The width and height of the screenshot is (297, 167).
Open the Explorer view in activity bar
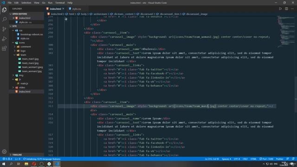[x=4, y=10]
